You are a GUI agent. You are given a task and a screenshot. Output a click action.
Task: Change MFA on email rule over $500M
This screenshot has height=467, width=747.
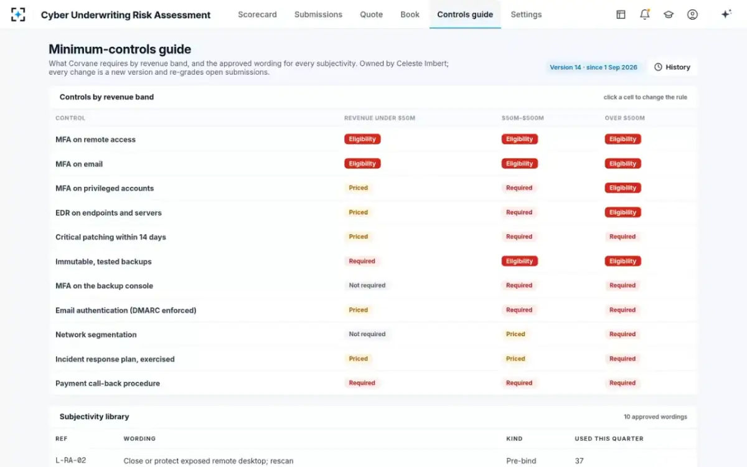pyautogui.click(x=623, y=164)
